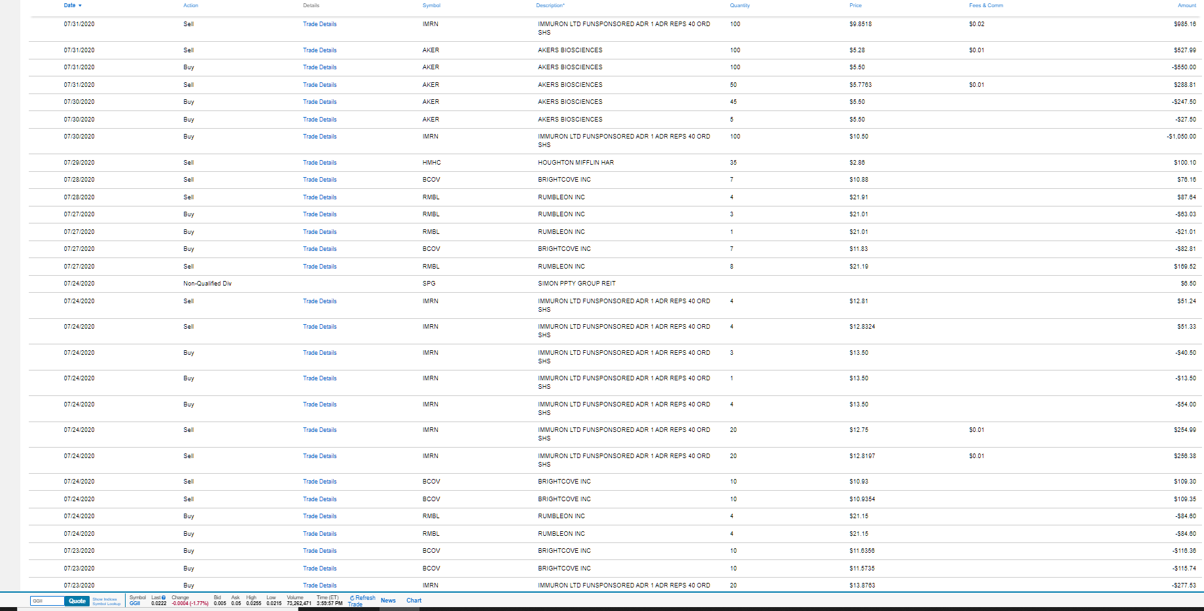The image size is (1204, 611).
Task: Open Trade Details for the -$116.36 BCOV buy
Action: [319, 551]
